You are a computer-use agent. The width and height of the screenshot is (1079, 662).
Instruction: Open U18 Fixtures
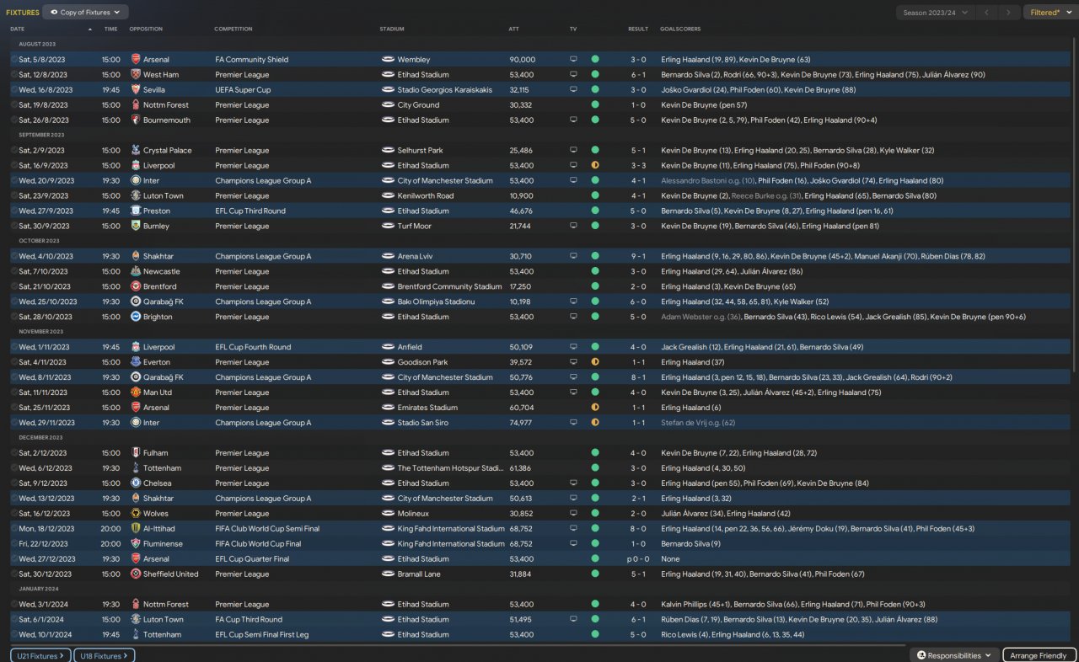point(105,655)
